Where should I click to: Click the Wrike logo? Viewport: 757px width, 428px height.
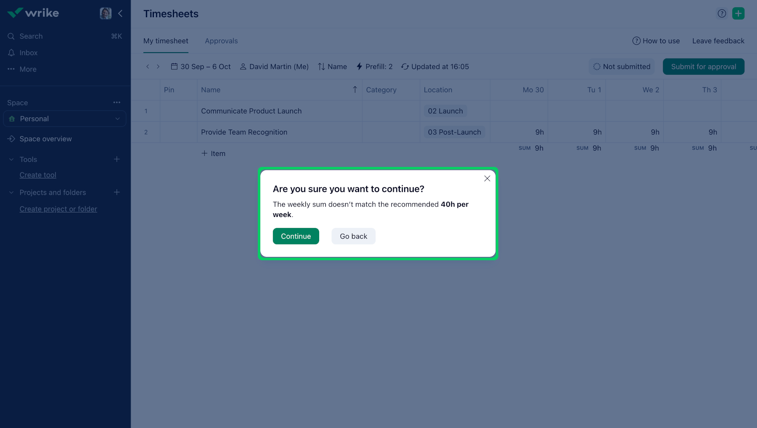pyautogui.click(x=33, y=13)
